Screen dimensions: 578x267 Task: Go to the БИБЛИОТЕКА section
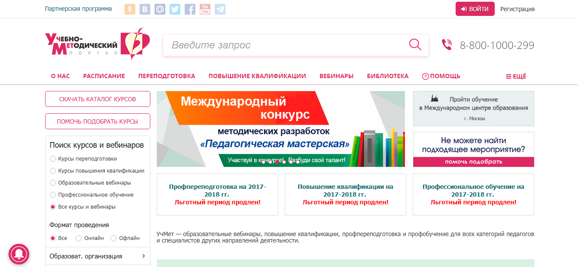387,76
